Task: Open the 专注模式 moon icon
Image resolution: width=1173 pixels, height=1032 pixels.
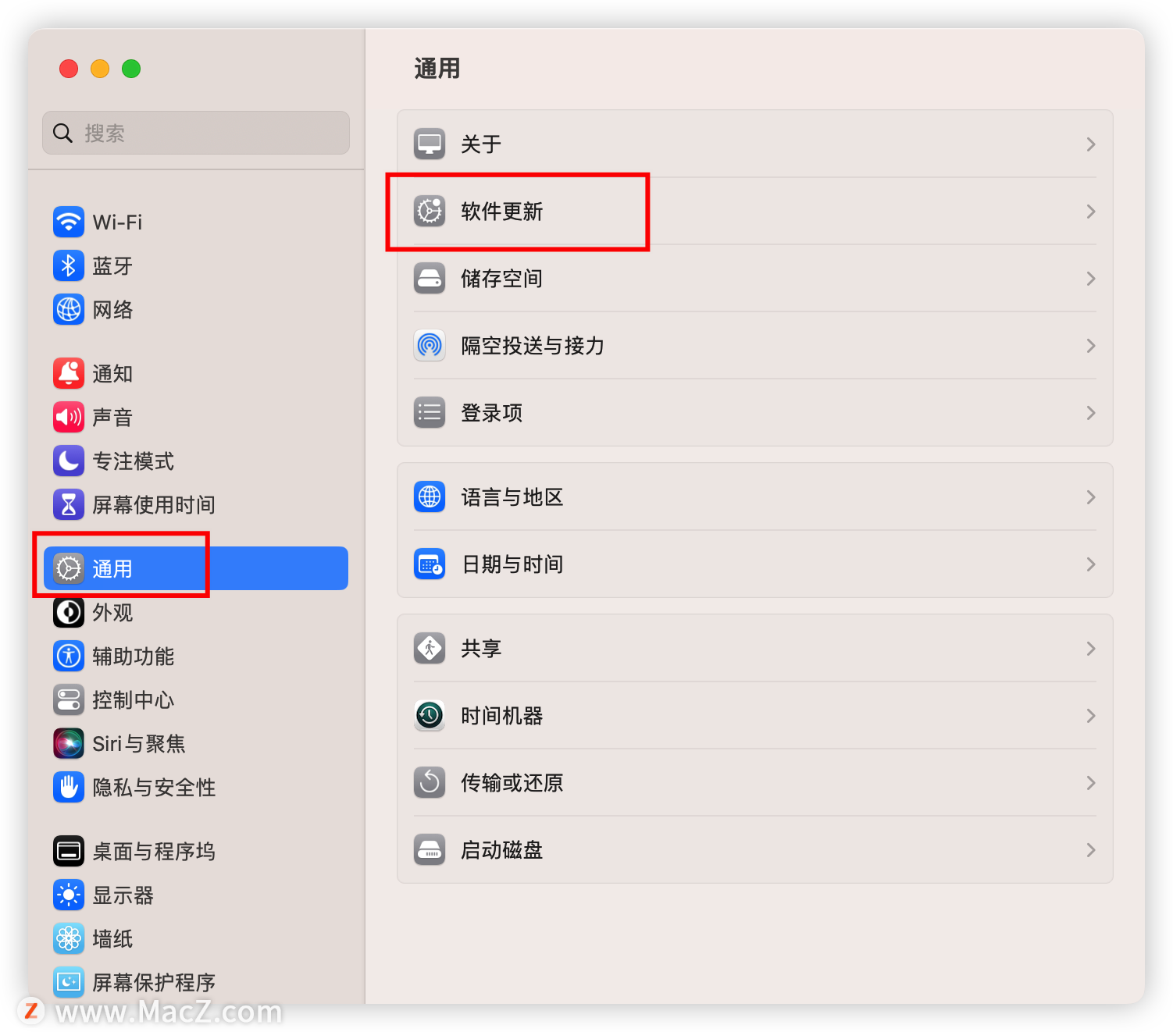Action: coord(69,461)
